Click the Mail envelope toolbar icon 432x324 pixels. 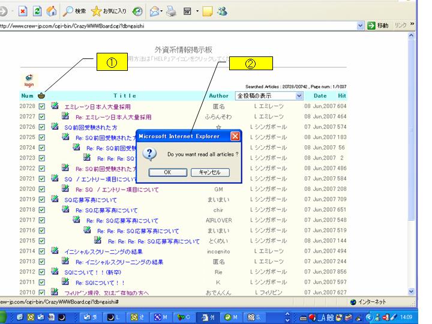pos(154,11)
